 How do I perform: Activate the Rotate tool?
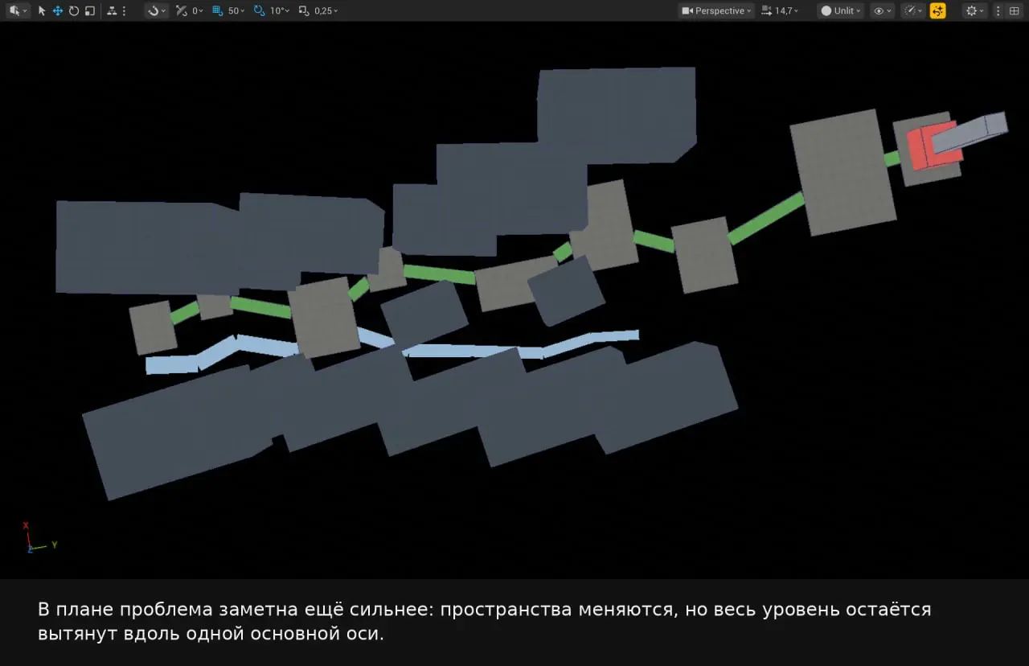click(x=74, y=10)
